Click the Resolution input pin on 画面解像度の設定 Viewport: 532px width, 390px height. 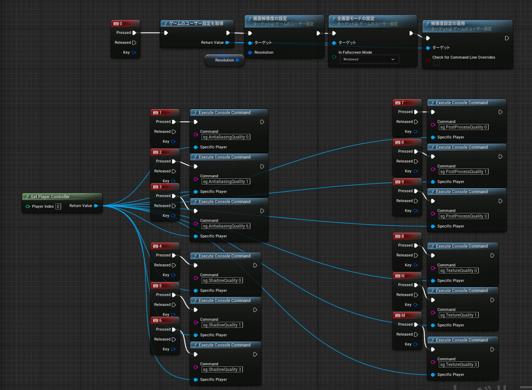pos(250,52)
